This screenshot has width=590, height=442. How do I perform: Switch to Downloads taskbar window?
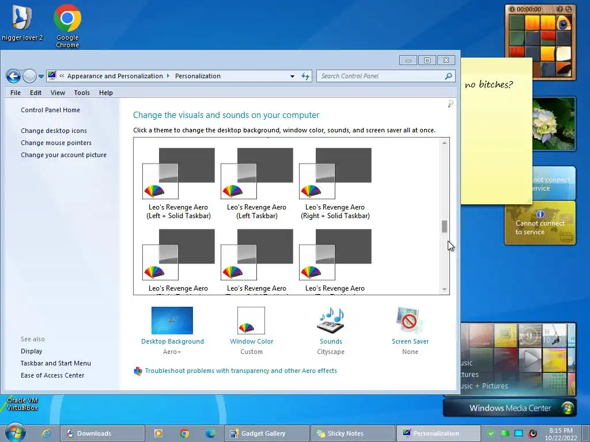(103, 433)
